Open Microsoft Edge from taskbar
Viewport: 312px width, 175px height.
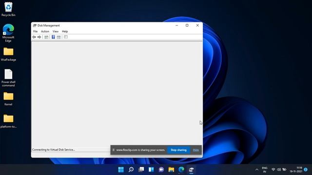coord(181,170)
